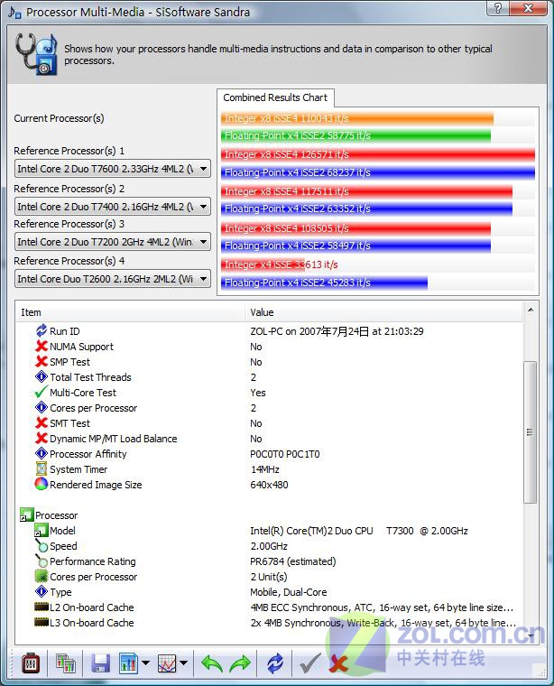Click the Value column header
This screenshot has width=554, height=686.
(383, 312)
